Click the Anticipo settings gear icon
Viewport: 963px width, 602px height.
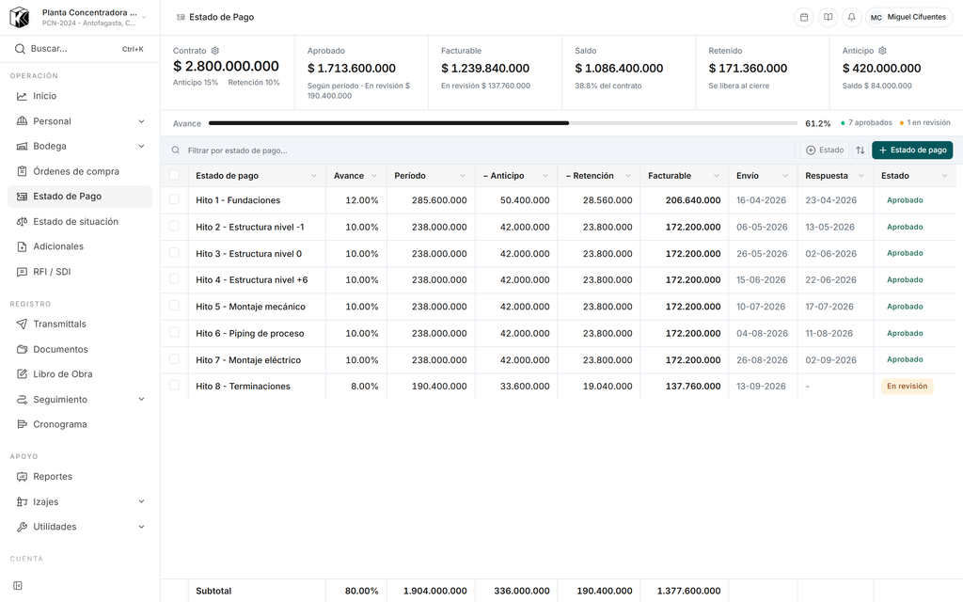coord(882,51)
